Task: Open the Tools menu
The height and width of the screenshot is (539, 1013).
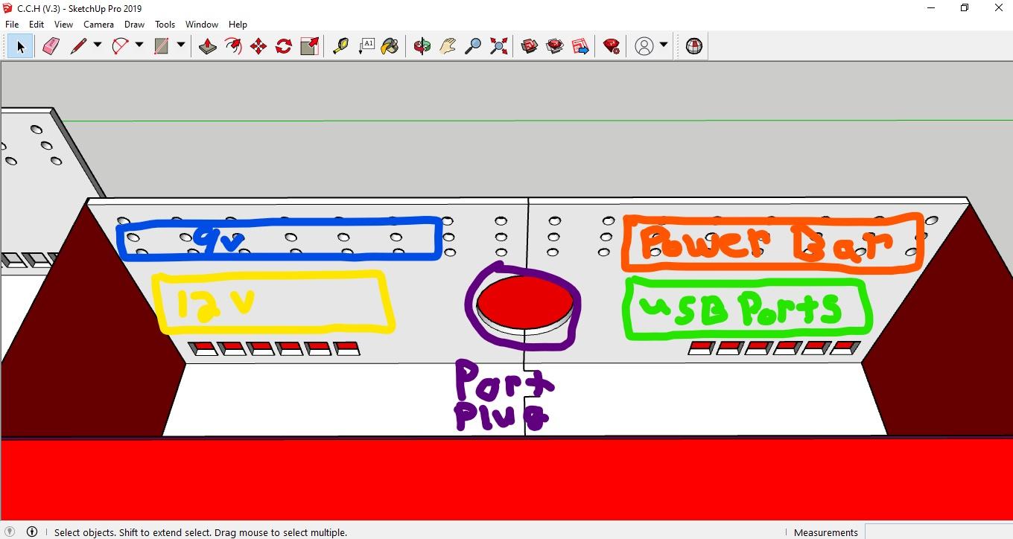Action: pos(165,24)
